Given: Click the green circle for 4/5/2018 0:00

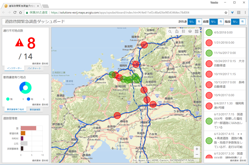Looking at the screenshot, I should tap(209, 33).
